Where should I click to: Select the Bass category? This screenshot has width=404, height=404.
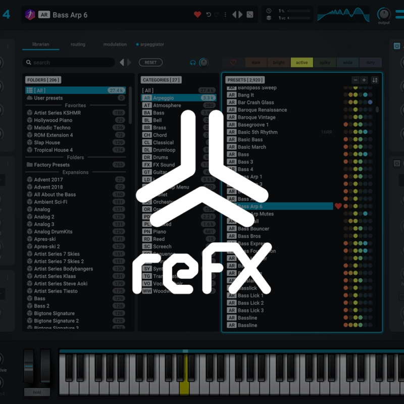(179, 113)
